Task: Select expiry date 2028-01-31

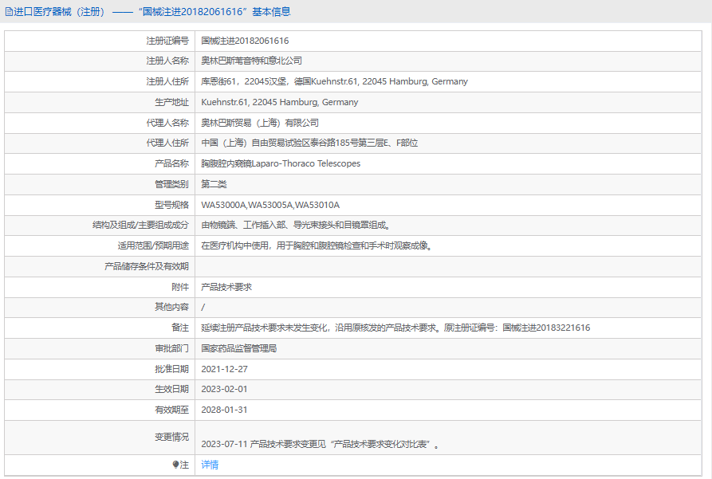Action: (224, 410)
